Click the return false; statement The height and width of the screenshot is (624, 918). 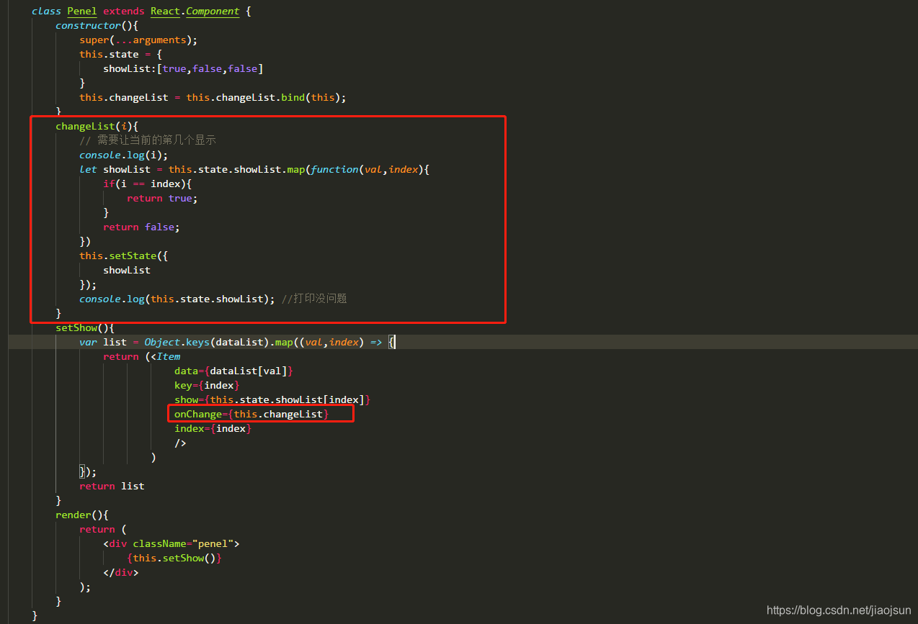[141, 227]
